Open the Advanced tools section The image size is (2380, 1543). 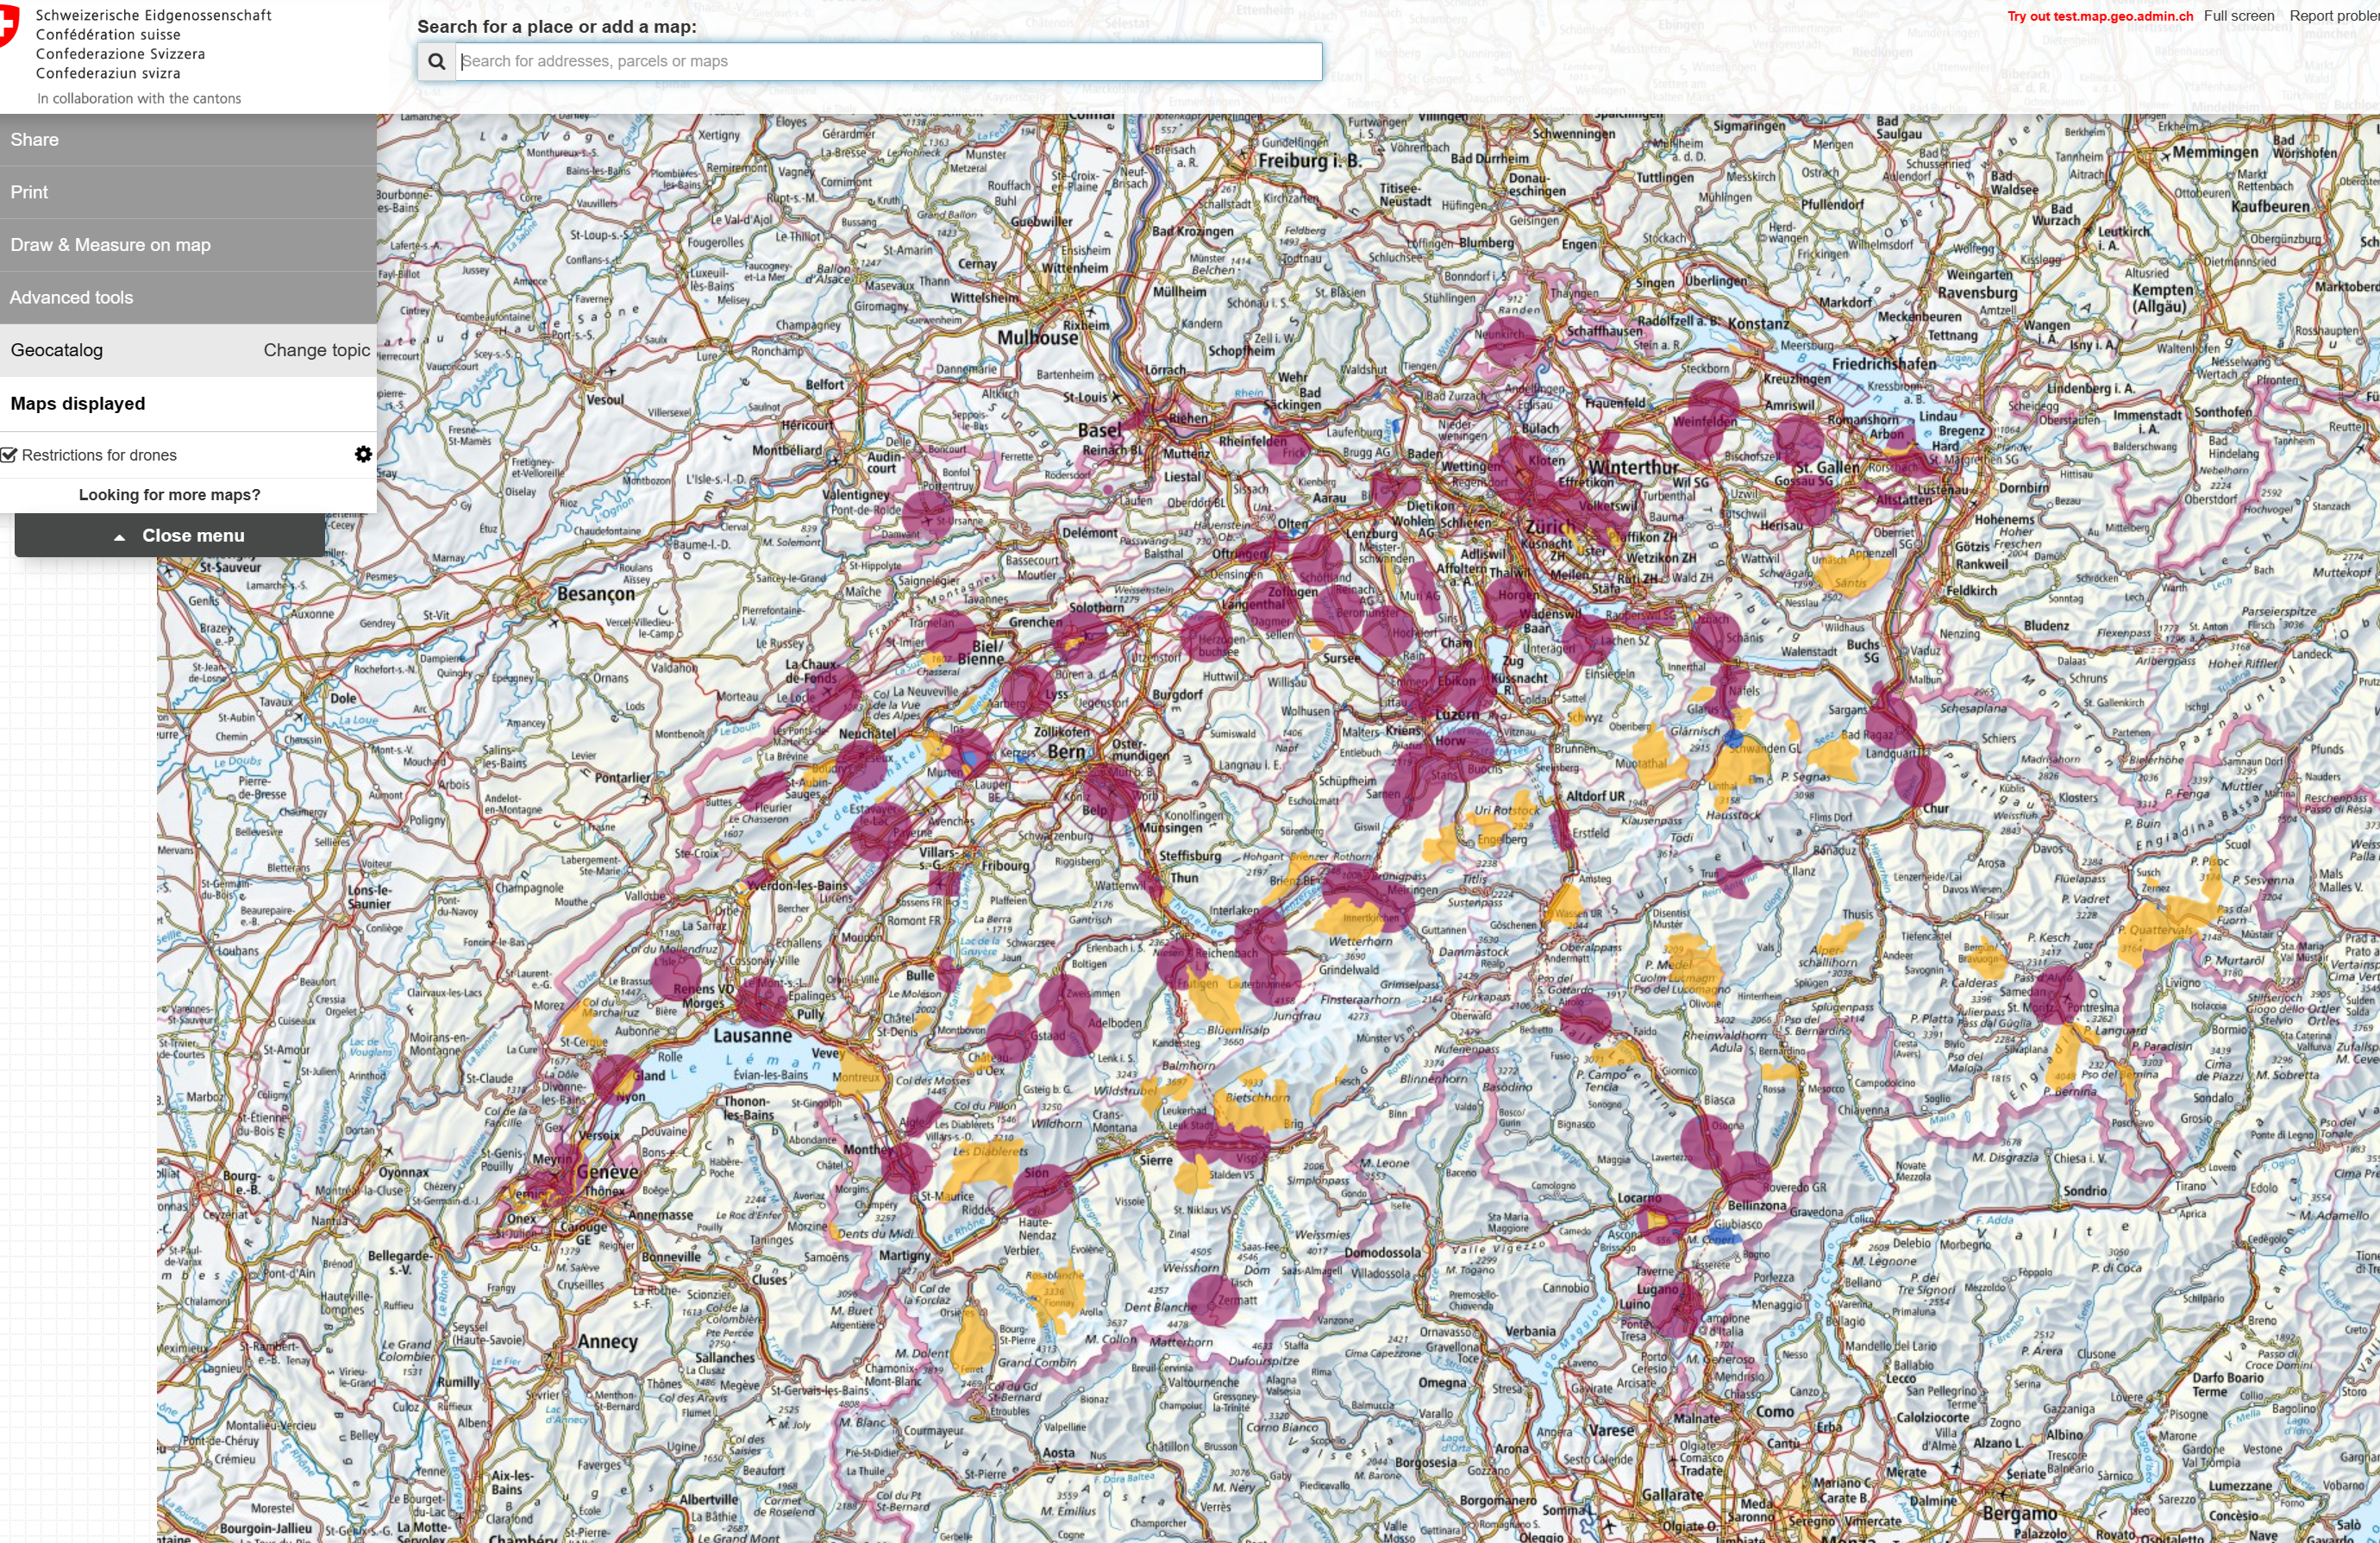[71, 298]
